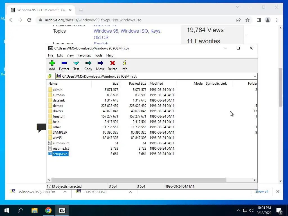Select the autorun.inf file
Screen dimensions: 288x216
(61, 143)
